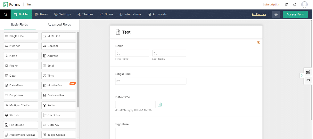Add a Decision Box field
This screenshot has height=139, width=313.
[59, 96]
